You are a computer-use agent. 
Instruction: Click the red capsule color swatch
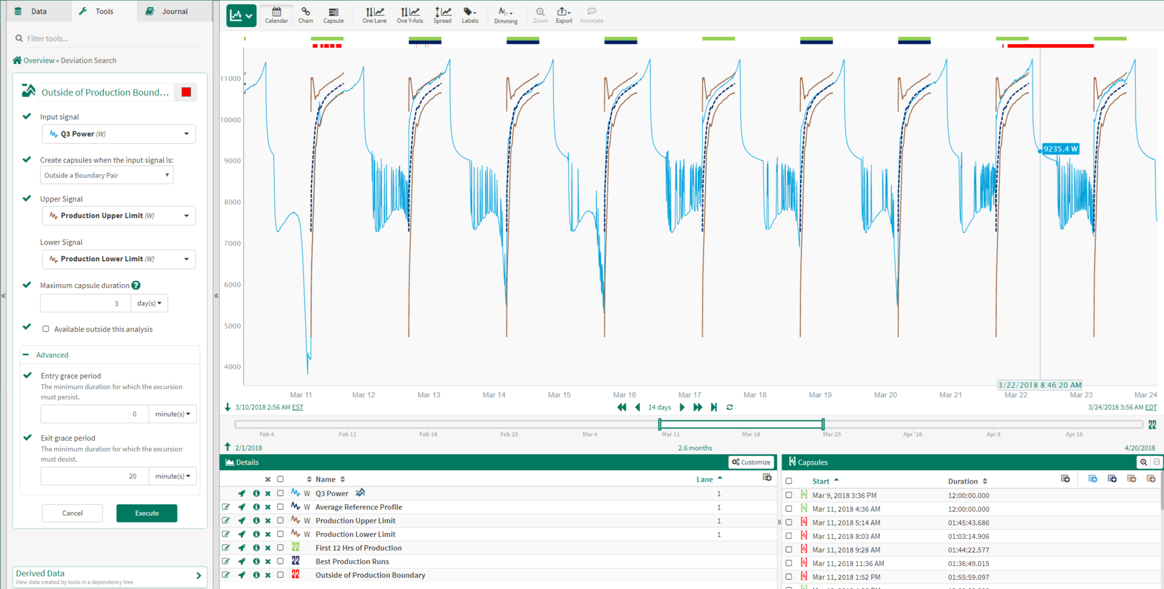[x=186, y=92]
